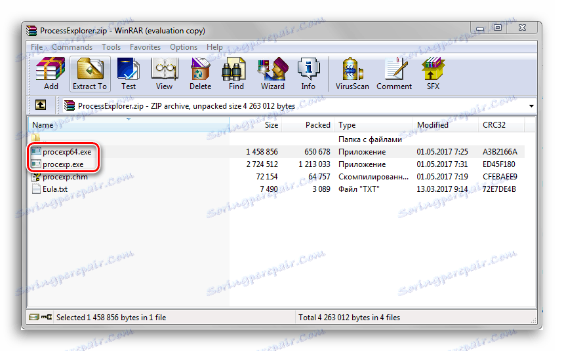Select the procexp.chm file name

(x=65, y=177)
